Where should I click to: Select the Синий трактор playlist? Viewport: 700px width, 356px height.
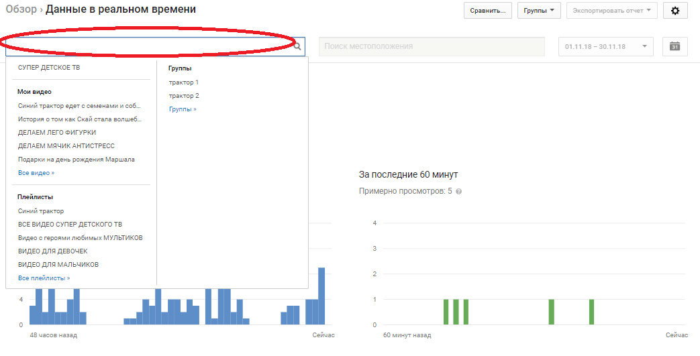coord(41,211)
